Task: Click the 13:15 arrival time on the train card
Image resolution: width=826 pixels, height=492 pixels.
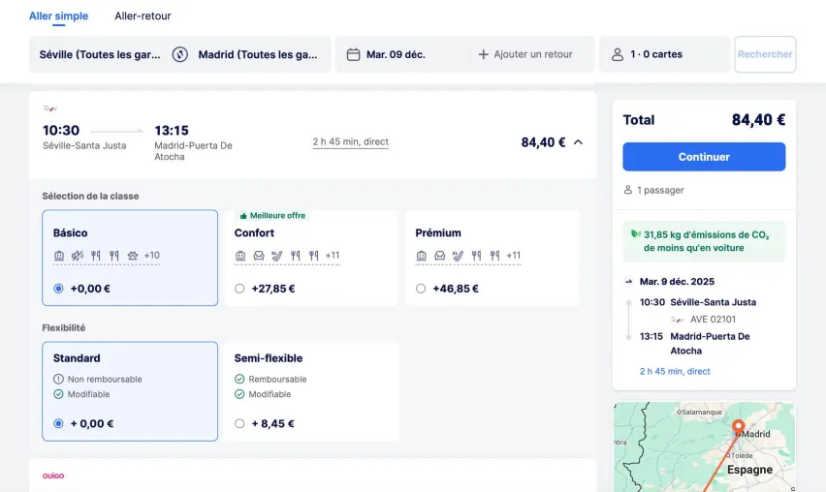Action: point(172,130)
